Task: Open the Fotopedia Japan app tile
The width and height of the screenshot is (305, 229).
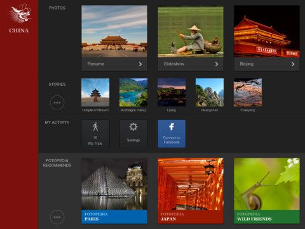Action: [x=191, y=191]
